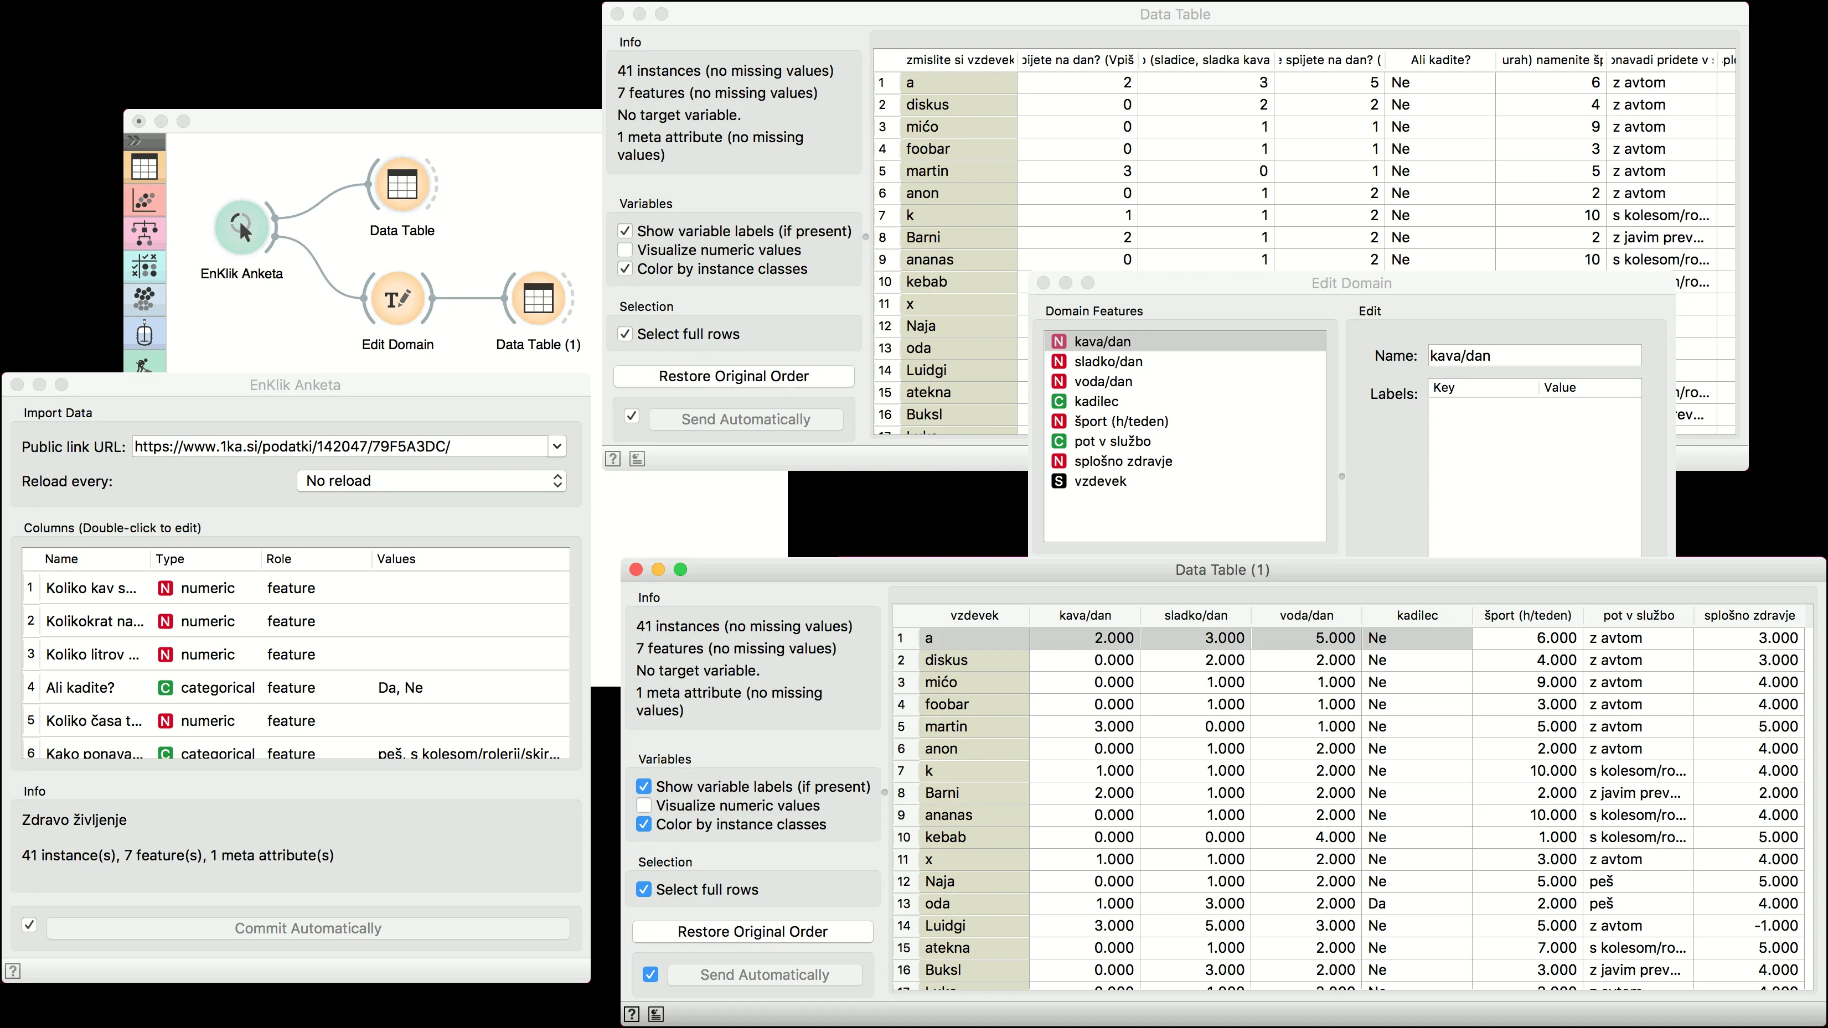This screenshot has width=1828, height=1028.
Task: Open the Model category tree icon
Action: coord(144,233)
